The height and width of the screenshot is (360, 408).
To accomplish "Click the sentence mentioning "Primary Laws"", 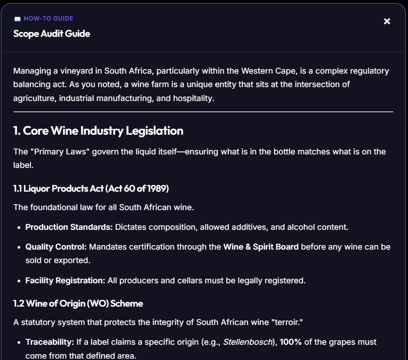I will point(200,158).
